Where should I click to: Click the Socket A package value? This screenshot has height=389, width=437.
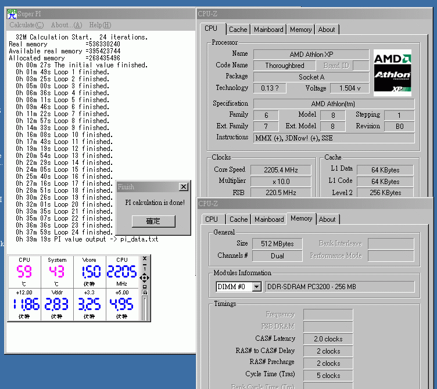coord(311,77)
